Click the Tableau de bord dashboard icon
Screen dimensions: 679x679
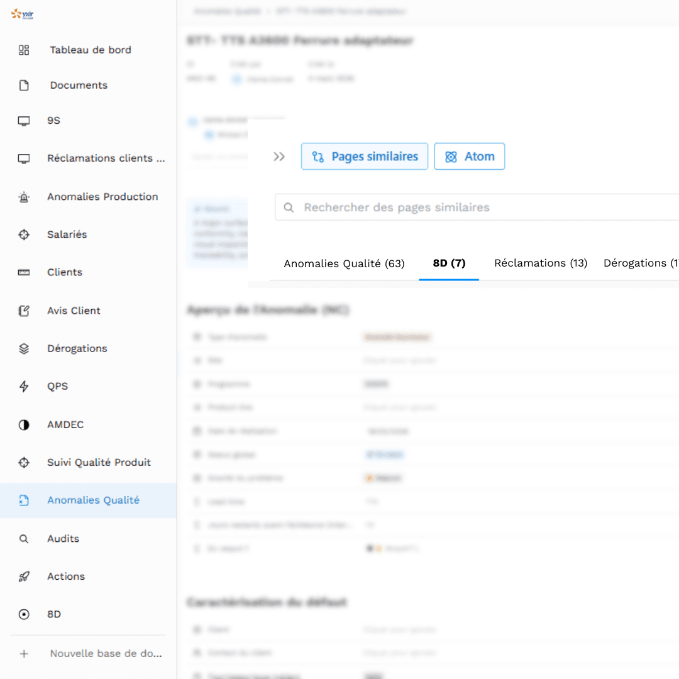point(24,50)
